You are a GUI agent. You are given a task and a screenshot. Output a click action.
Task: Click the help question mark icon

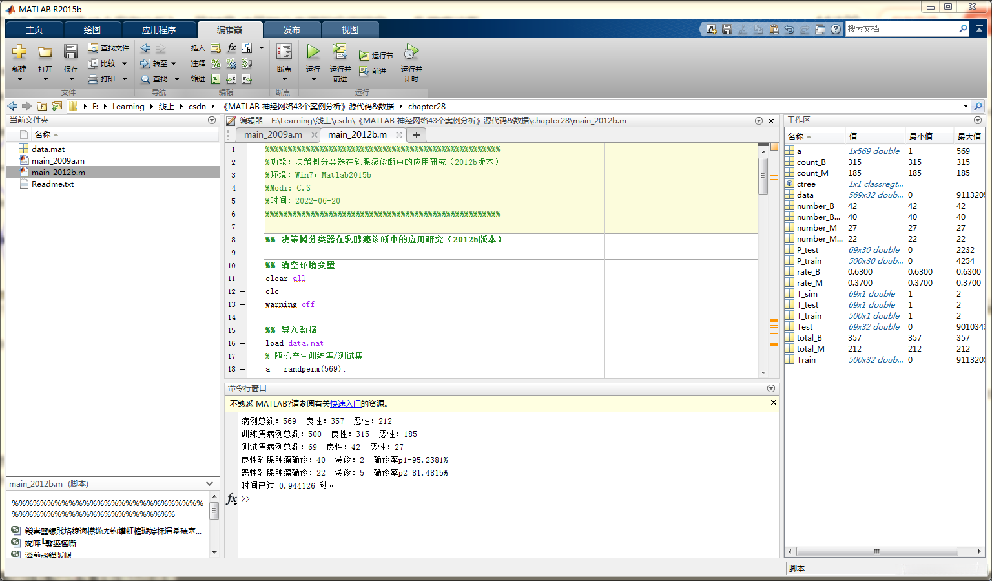click(x=836, y=29)
